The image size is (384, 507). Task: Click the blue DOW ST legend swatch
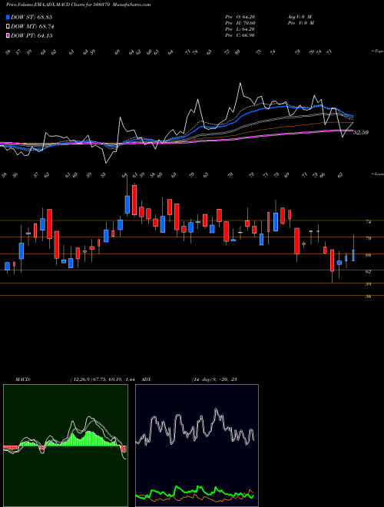pos(8,17)
